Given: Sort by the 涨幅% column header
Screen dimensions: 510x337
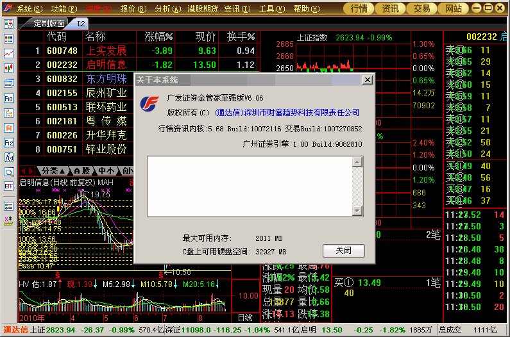Looking at the screenshot, I should pos(158,37).
